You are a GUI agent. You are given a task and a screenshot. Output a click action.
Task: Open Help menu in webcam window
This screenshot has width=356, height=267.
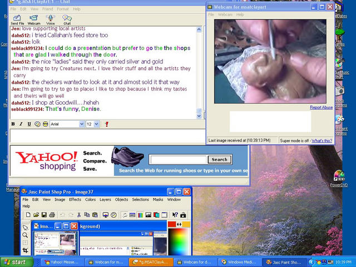coord(240,14)
